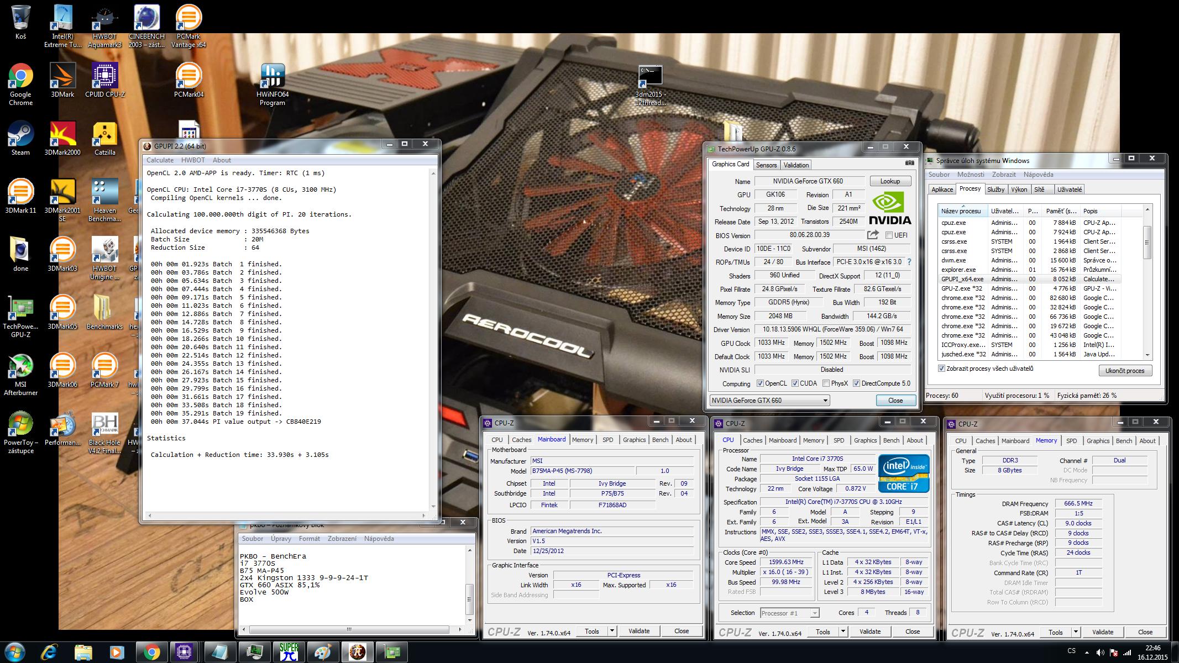The image size is (1179, 663).
Task: Launch Intel Extreme Tuning desktop shortcut
Action: (x=62, y=25)
